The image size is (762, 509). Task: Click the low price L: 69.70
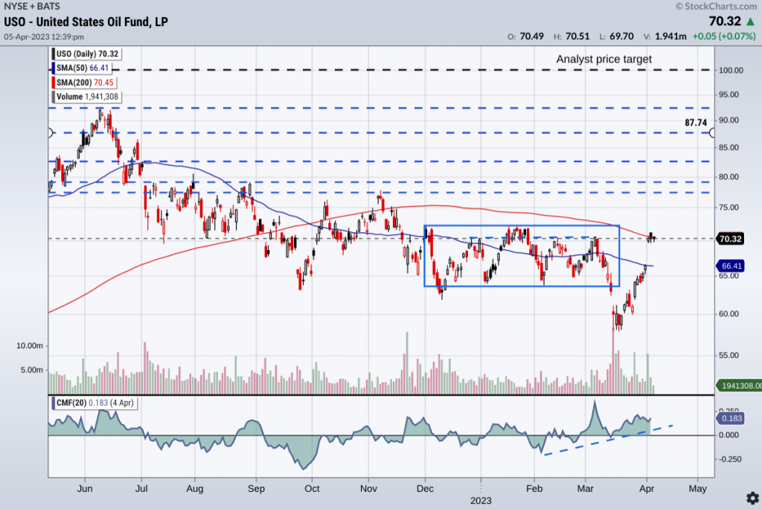click(x=616, y=36)
